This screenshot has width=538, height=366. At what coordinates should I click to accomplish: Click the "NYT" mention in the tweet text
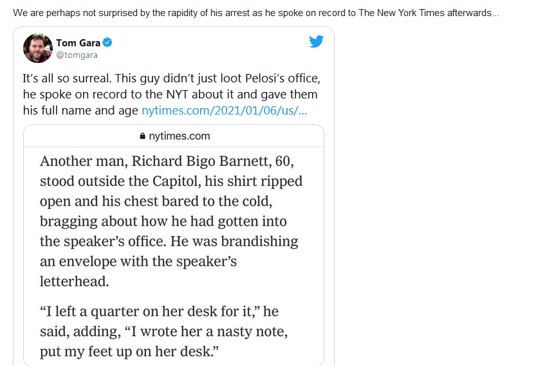pos(178,95)
